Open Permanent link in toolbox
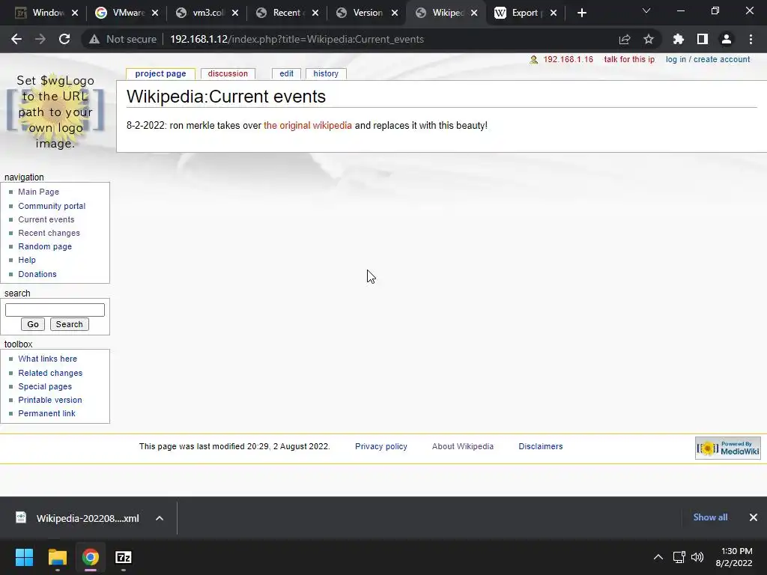Screen dimensions: 767x575 pos(47,413)
